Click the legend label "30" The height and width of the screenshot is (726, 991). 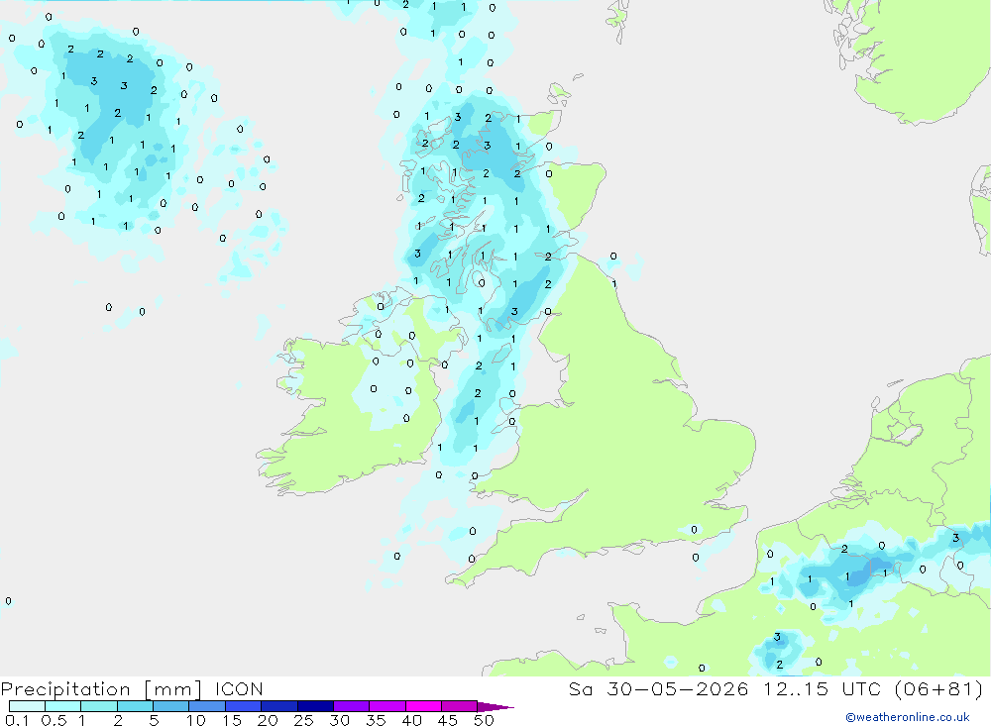pyautogui.click(x=340, y=720)
